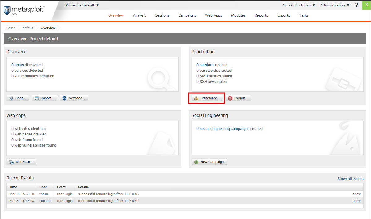Viewport: 371px width, 219px height.
Task: Go to the Reports tab
Action: (261, 15)
